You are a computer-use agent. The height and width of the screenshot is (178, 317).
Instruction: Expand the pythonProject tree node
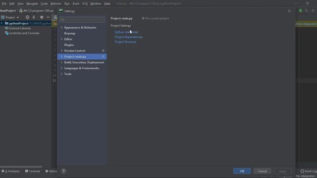[x=1, y=23]
